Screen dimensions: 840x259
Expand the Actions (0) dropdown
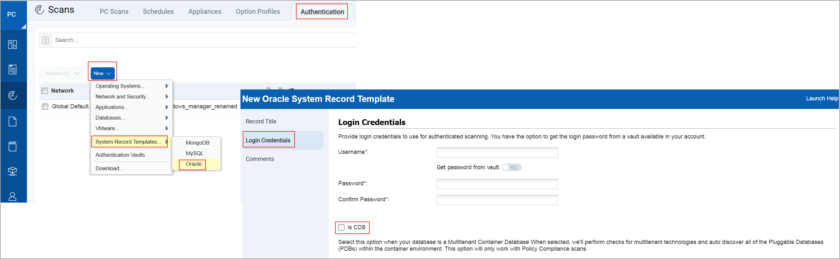[x=61, y=73]
